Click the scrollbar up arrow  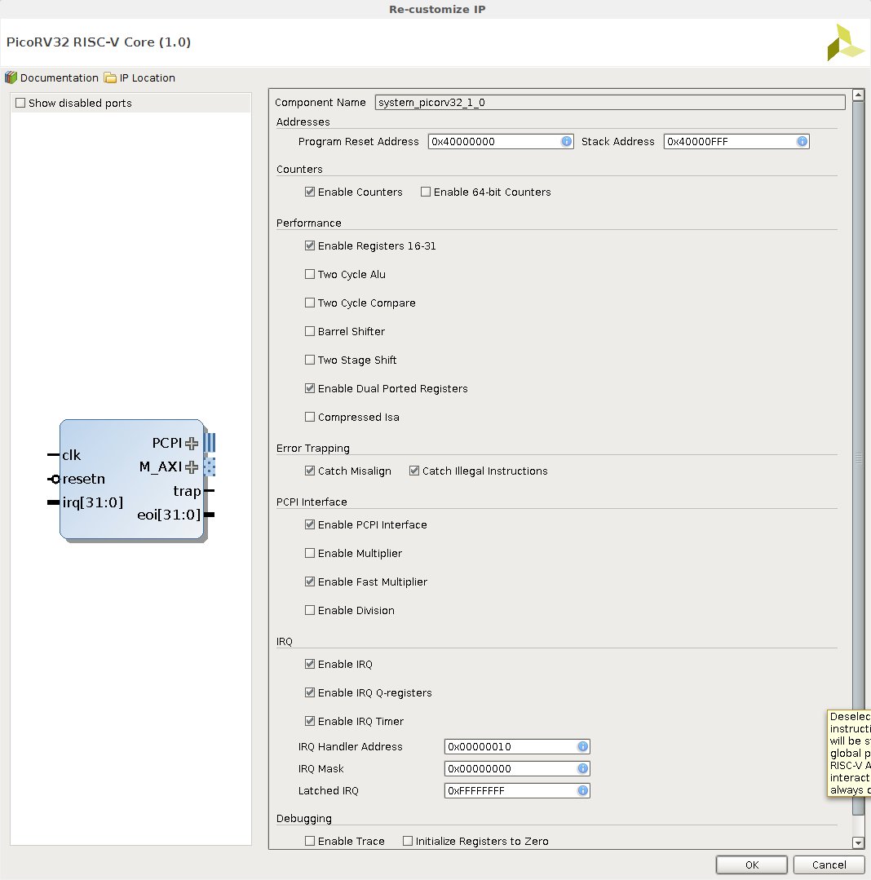pos(858,95)
